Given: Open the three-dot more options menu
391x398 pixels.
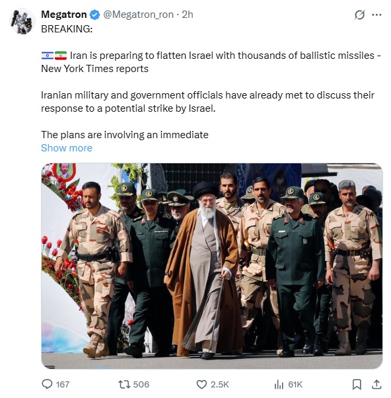Looking at the screenshot, I should [x=376, y=15].
